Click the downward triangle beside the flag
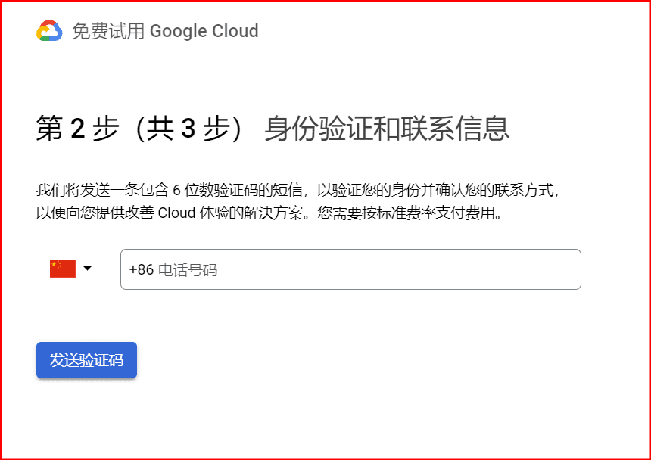 tap(89, 268)
